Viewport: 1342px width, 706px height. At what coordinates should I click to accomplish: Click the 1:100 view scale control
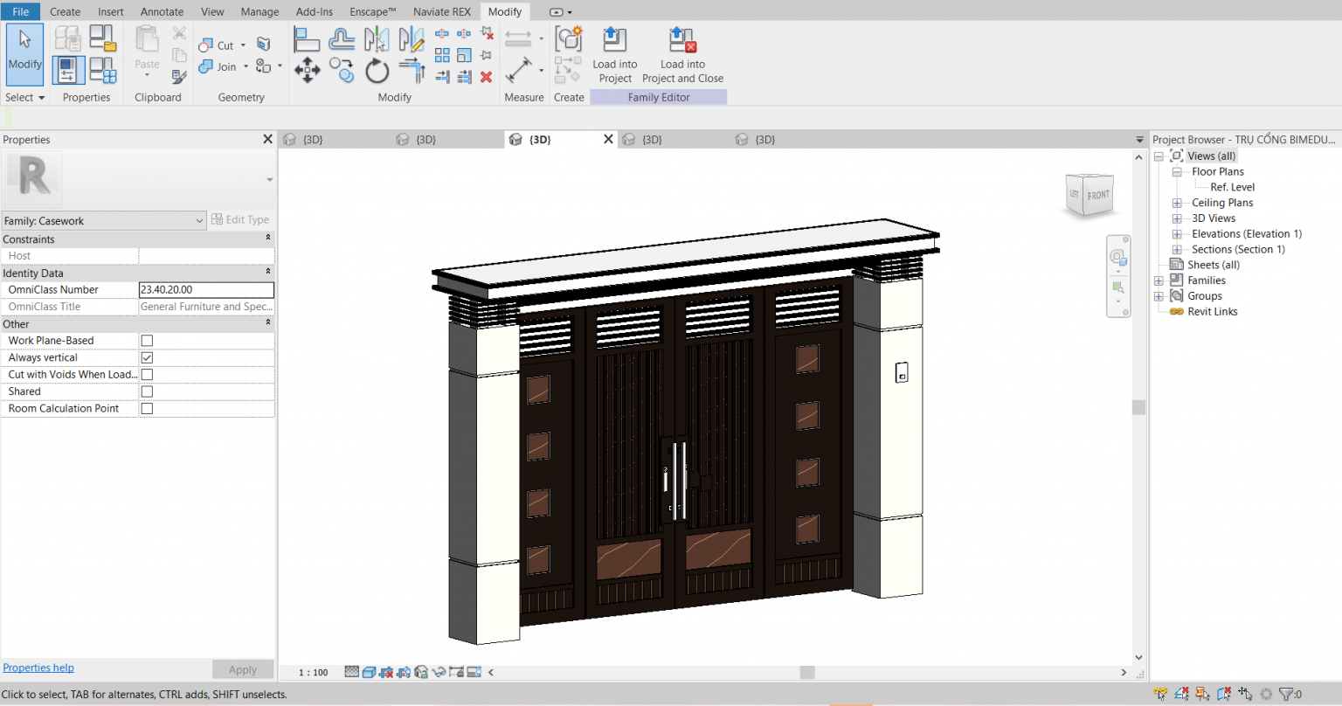(x=311, y=672)
